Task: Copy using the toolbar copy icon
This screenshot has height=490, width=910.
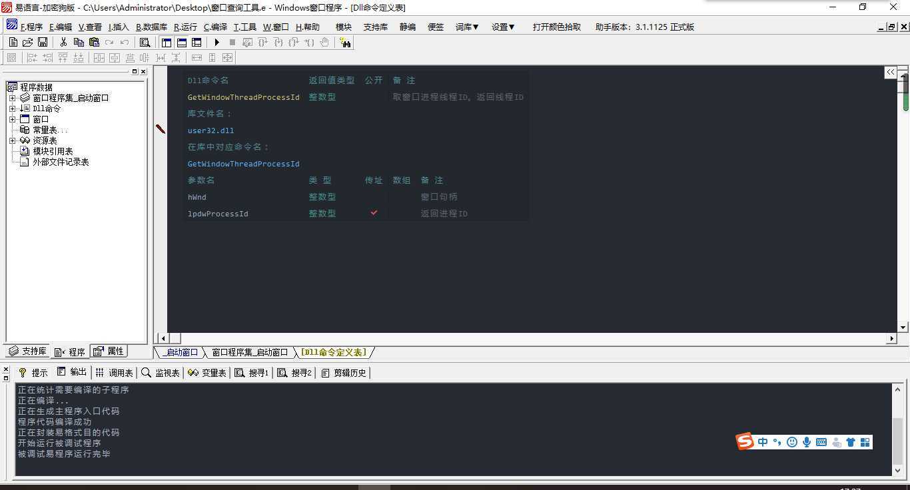Action: [79, 42]
